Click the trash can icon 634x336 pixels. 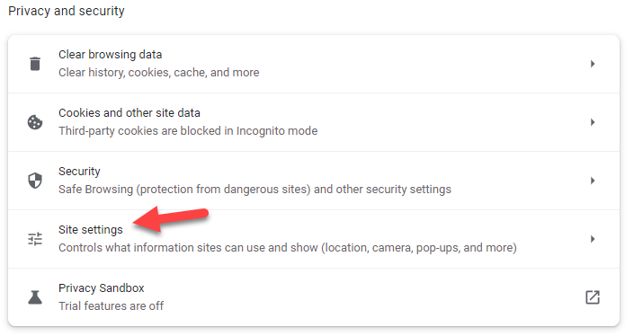click(x=35, y=64)
